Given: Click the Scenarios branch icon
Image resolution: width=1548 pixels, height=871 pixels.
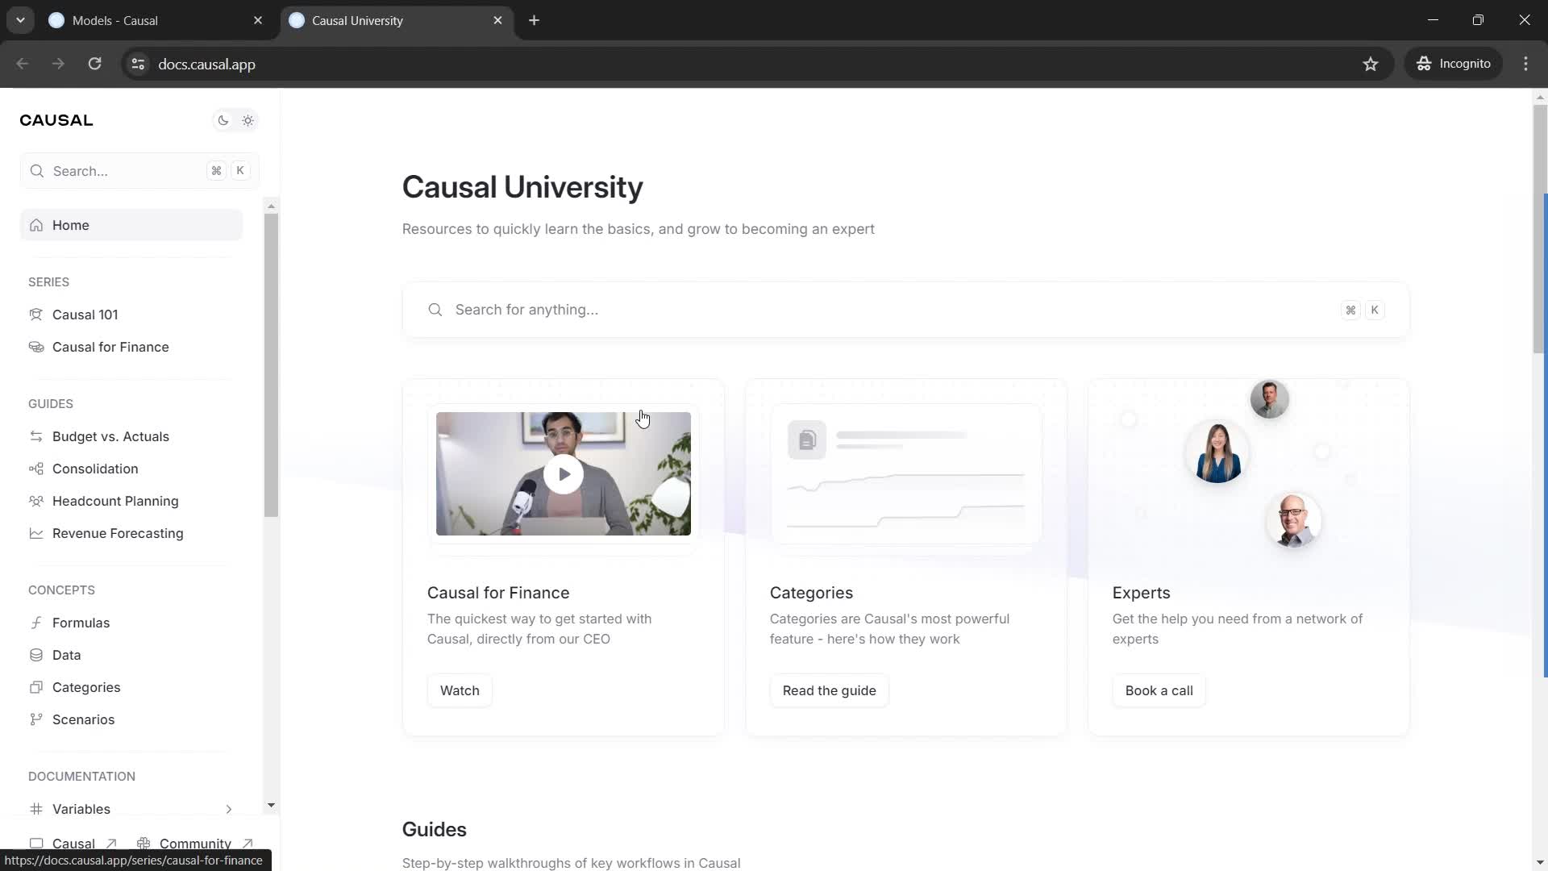Looking at the screenshot, I should click(x=36, y=719).
